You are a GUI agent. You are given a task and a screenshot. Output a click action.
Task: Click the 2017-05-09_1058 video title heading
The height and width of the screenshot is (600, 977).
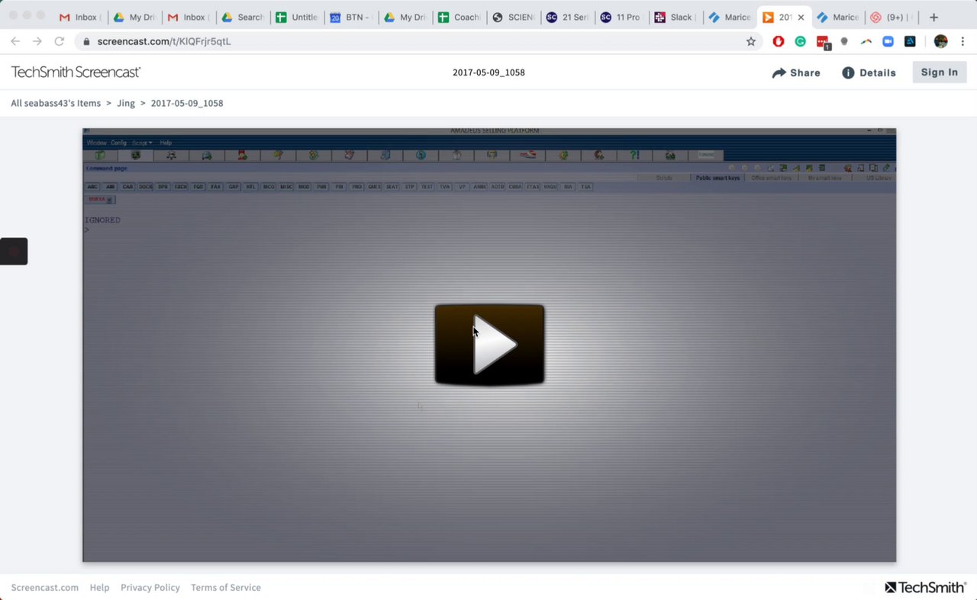[488, 72]
